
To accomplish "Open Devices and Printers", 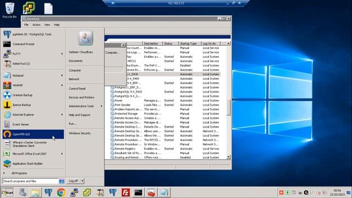I will (x=81, y=97).
